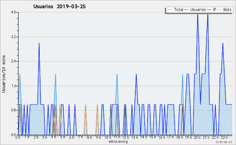Click the '9 h' x-axis label

click(x=98, y=137)
